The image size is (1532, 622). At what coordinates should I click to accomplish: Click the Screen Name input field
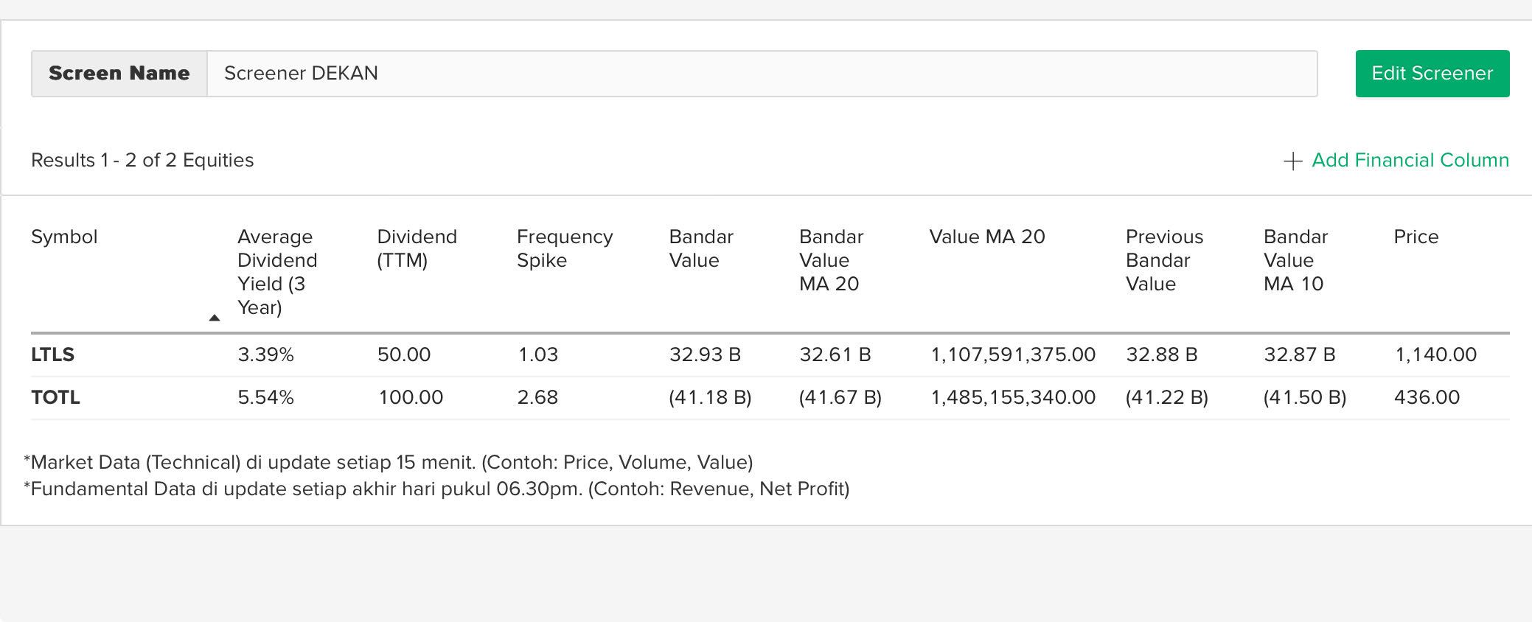click(762, 74)
